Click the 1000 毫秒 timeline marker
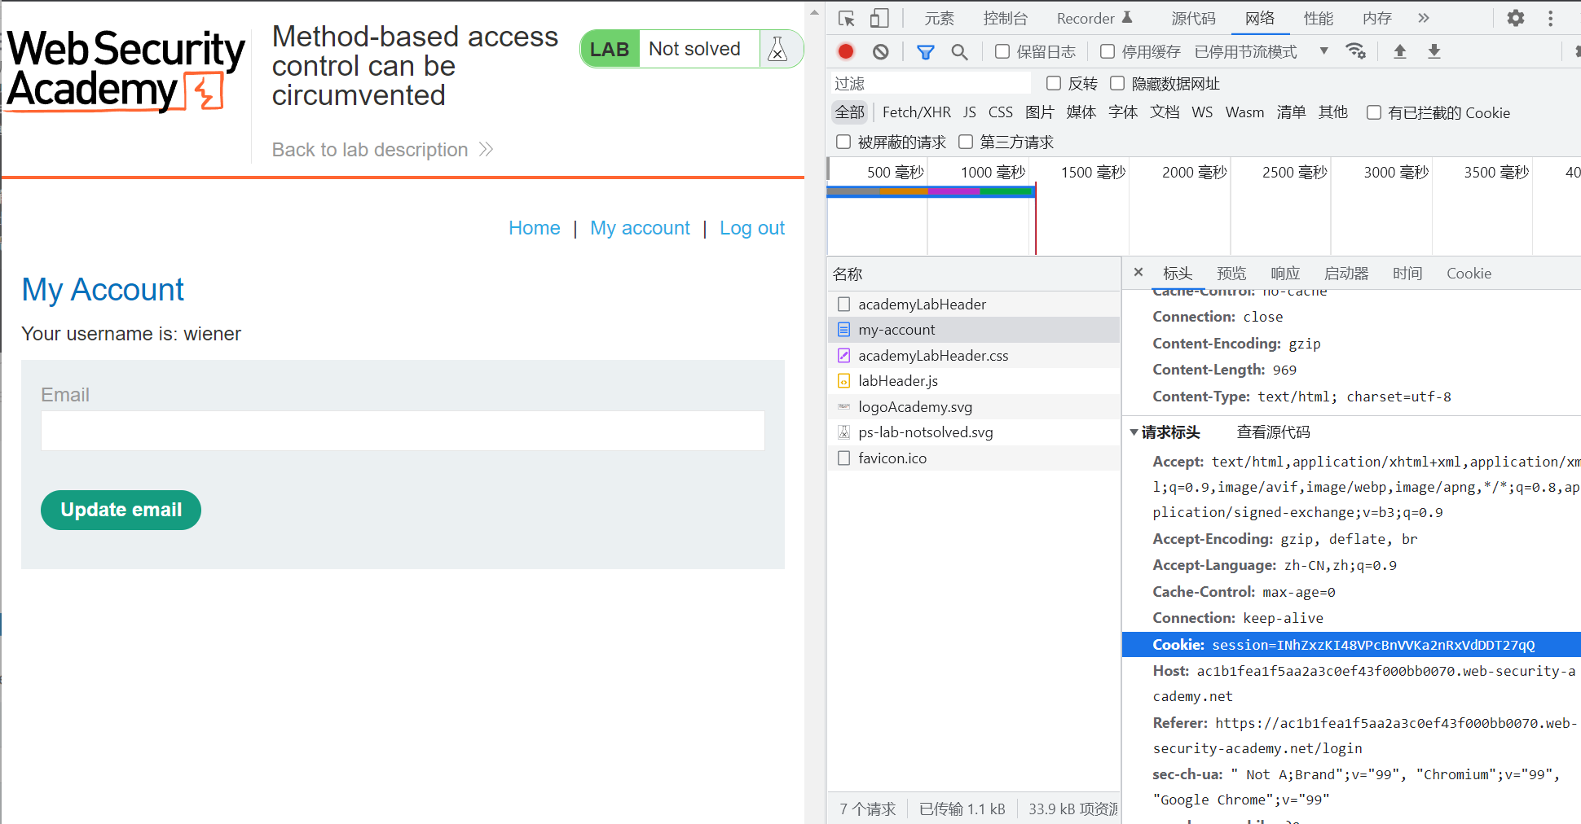 (993, 173)
